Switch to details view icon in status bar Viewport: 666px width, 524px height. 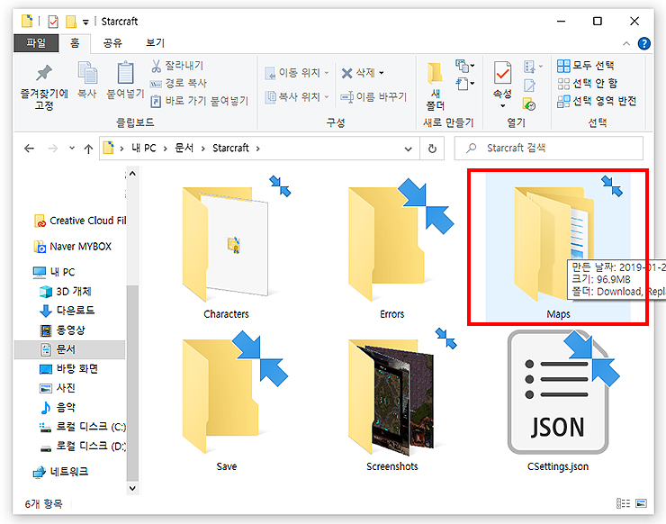623,503
